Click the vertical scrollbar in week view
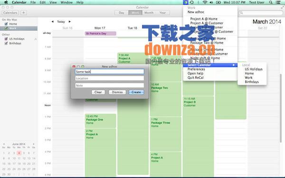 (x=281, y=108)
